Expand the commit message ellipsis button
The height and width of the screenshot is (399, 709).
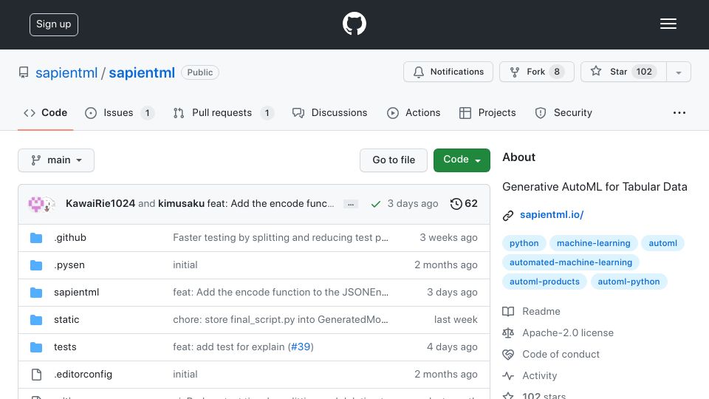pyautogui.click(x=350, y=205)
